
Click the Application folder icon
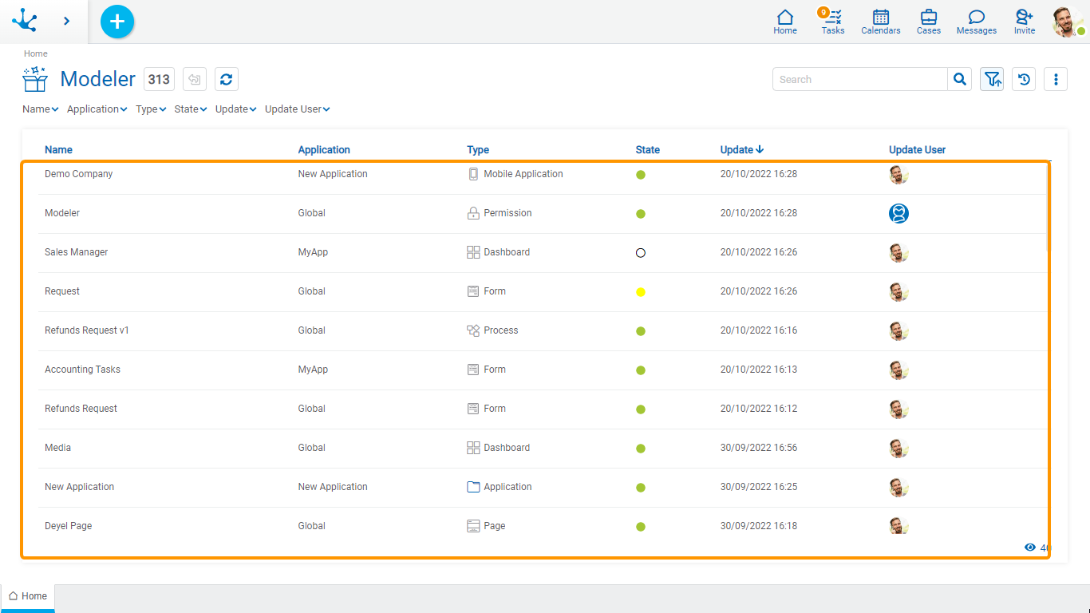click(x=473, y=487)
